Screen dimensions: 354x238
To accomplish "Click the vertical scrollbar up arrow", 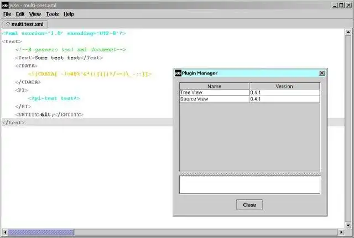I will pyautogui.click(x=348, y=33).
